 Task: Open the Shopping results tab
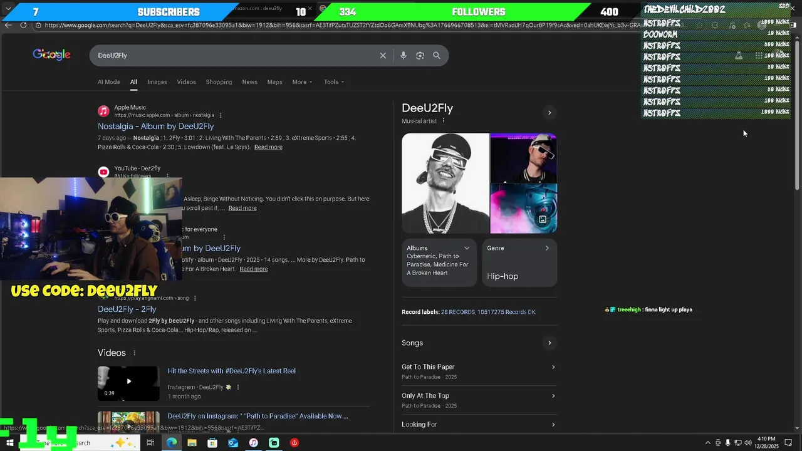tap(219, 82)
